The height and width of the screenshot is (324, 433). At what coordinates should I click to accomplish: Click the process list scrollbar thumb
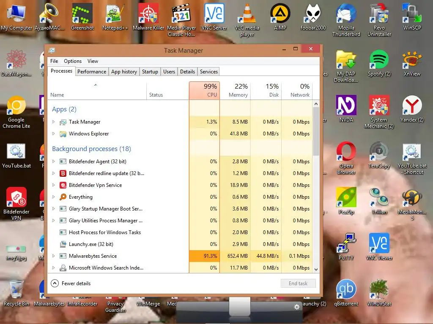pyautogui.click(x=316, y=131)
